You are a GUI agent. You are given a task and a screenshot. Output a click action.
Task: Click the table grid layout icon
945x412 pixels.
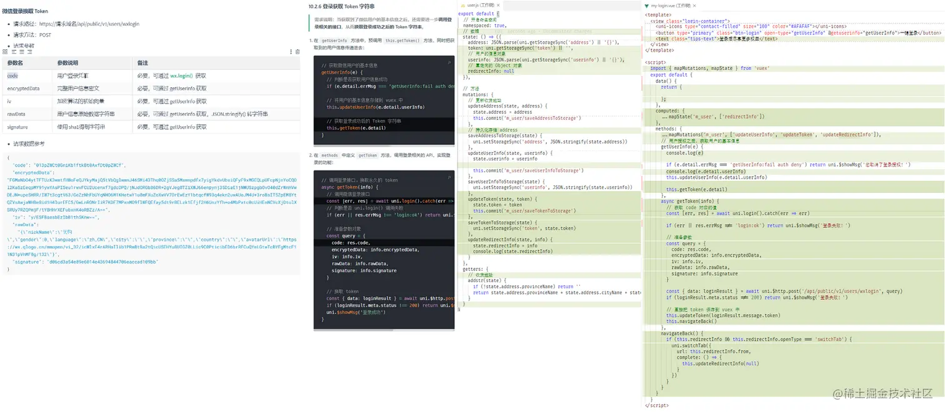5,52
